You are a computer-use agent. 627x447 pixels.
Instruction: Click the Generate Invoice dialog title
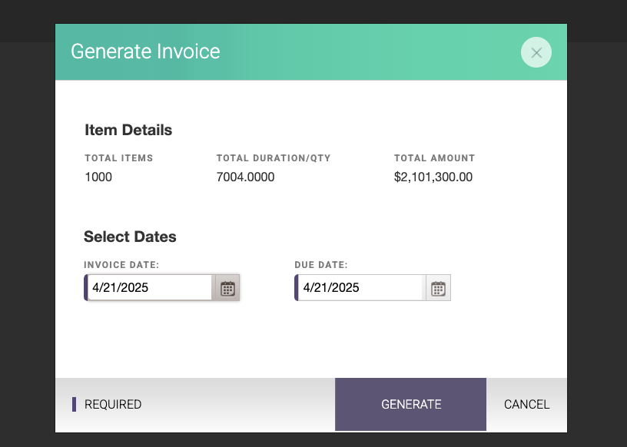tap(145, 51)
